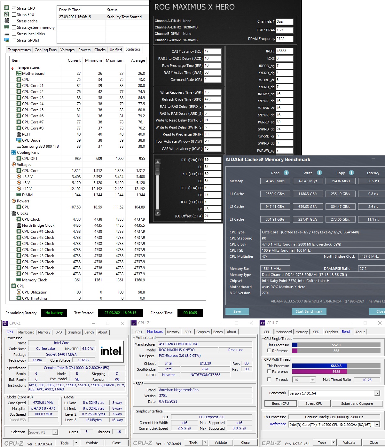
Task: Click the info icon next to Read
Action: (x=286, y=173)
